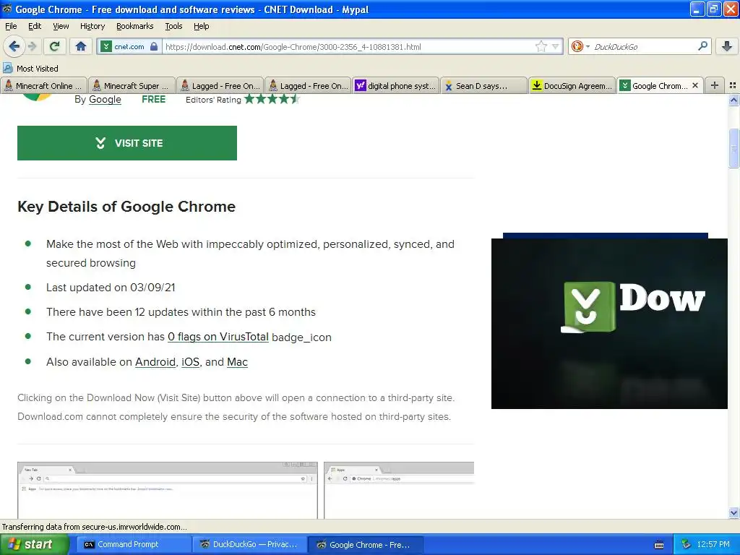This screenshot has width=740, height=555.
Task: Switch to the Sean D says... tab
Action: pos(484,85)
